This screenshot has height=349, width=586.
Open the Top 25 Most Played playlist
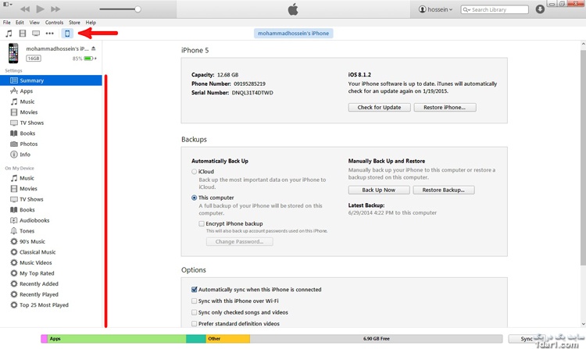point(51,305)
